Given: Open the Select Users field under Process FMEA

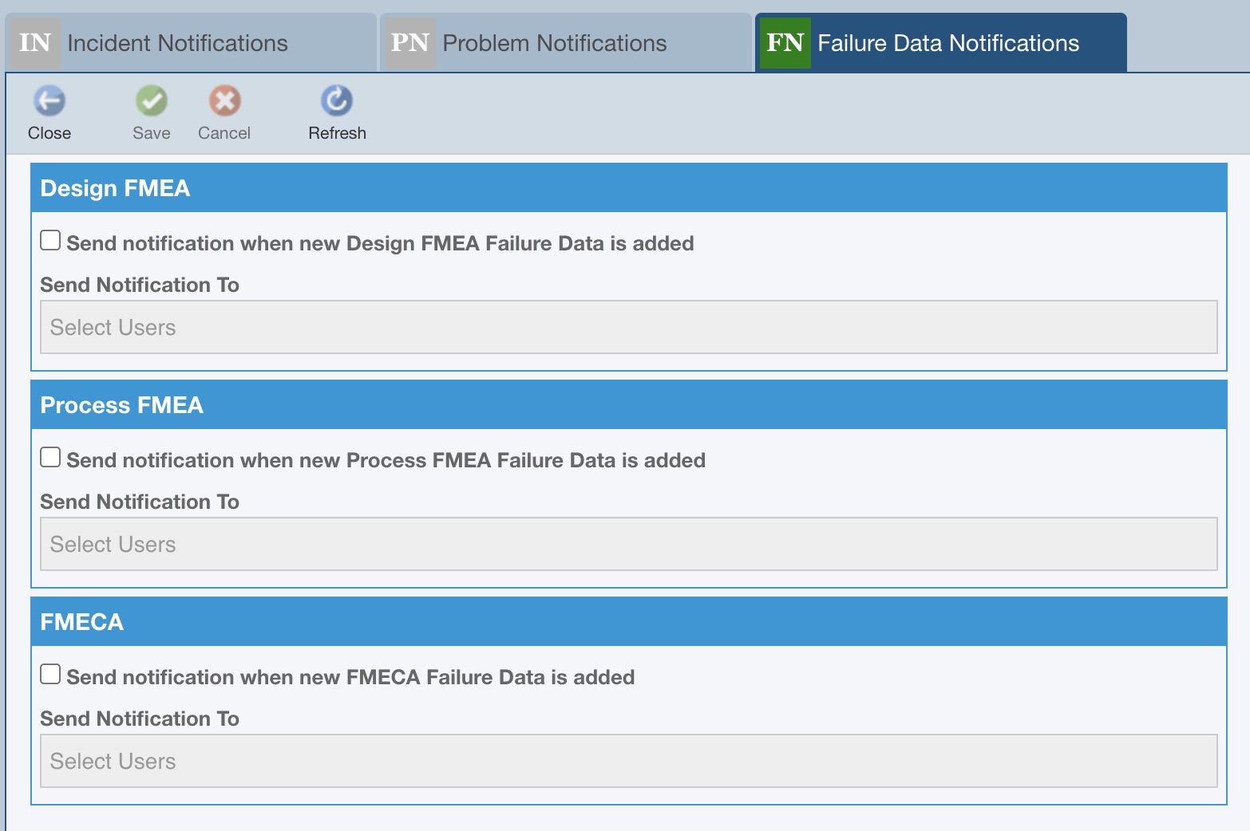Looking at the screenshot, I should [x=625, y=544].
